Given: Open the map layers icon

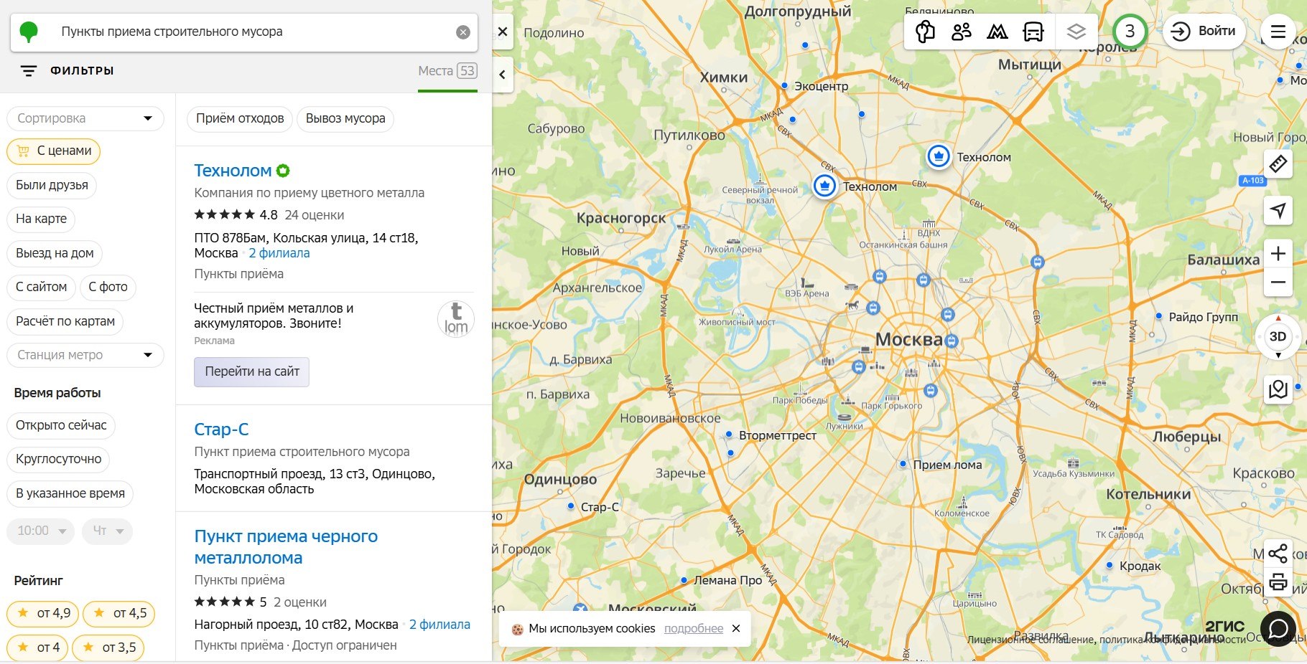Looking at the screenshot, I should coord(1076,32).
